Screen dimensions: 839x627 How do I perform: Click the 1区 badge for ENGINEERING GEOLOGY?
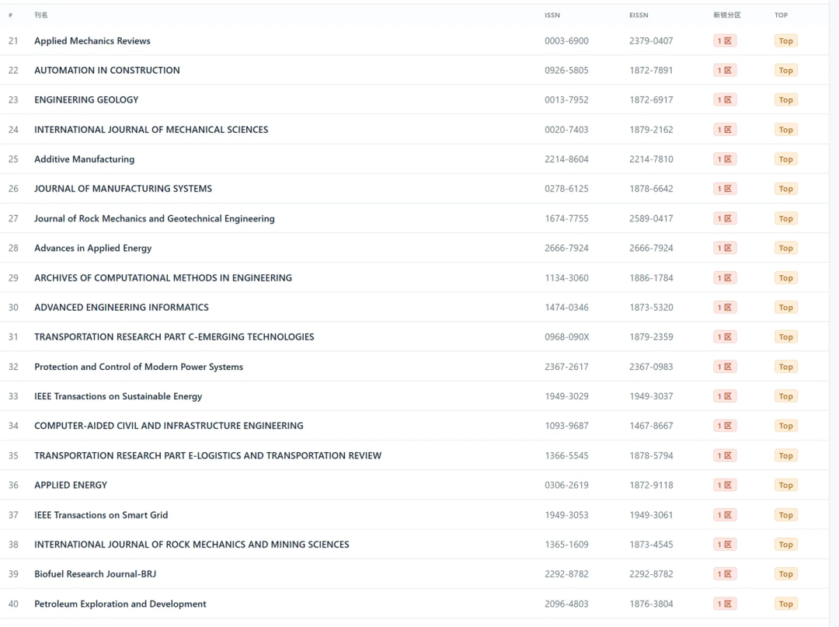point(725,99)
